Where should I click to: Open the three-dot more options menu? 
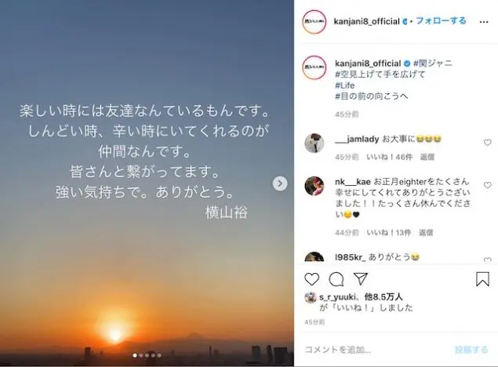click(484, 22)
